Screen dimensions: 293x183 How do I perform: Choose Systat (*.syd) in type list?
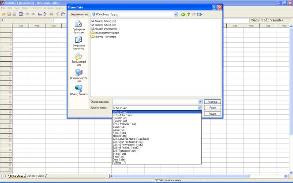point(157,118)
